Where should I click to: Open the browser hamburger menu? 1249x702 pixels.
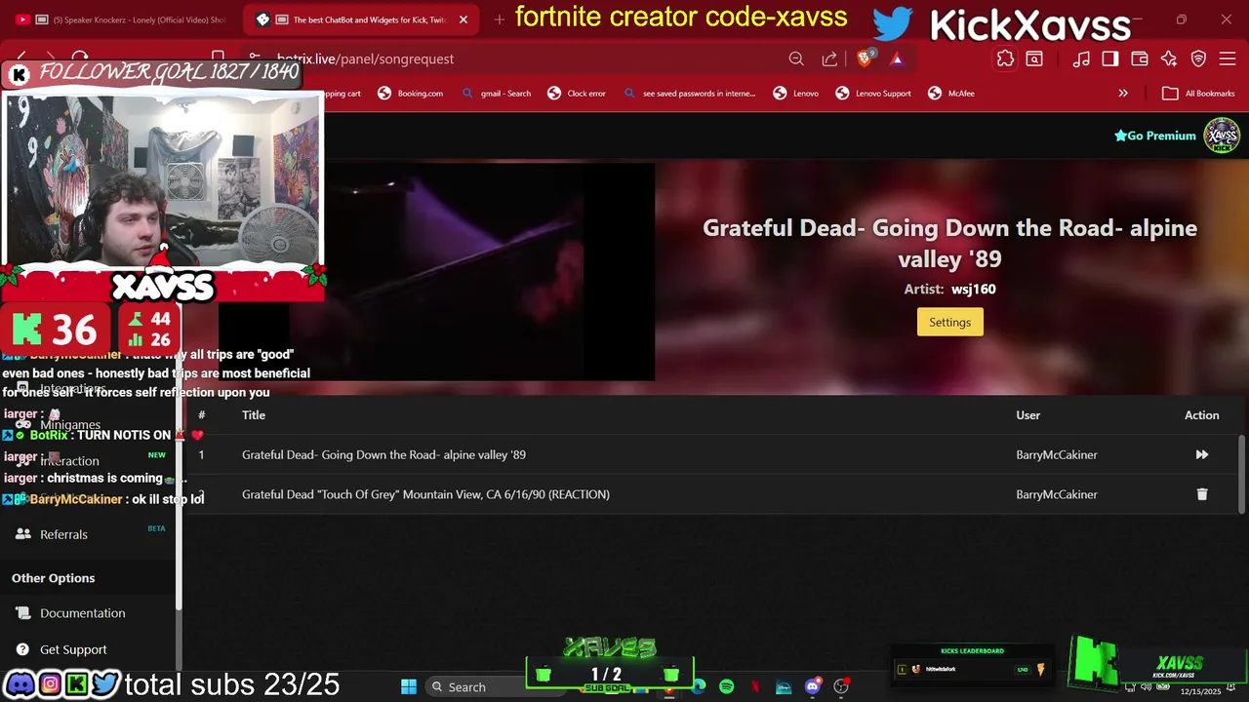[x=1227, y=58]
